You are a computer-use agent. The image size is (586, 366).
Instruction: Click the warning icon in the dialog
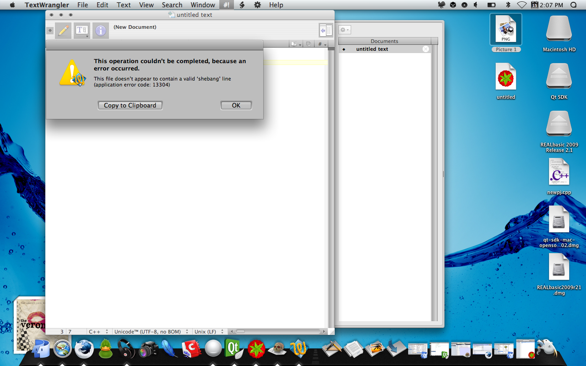72,73
